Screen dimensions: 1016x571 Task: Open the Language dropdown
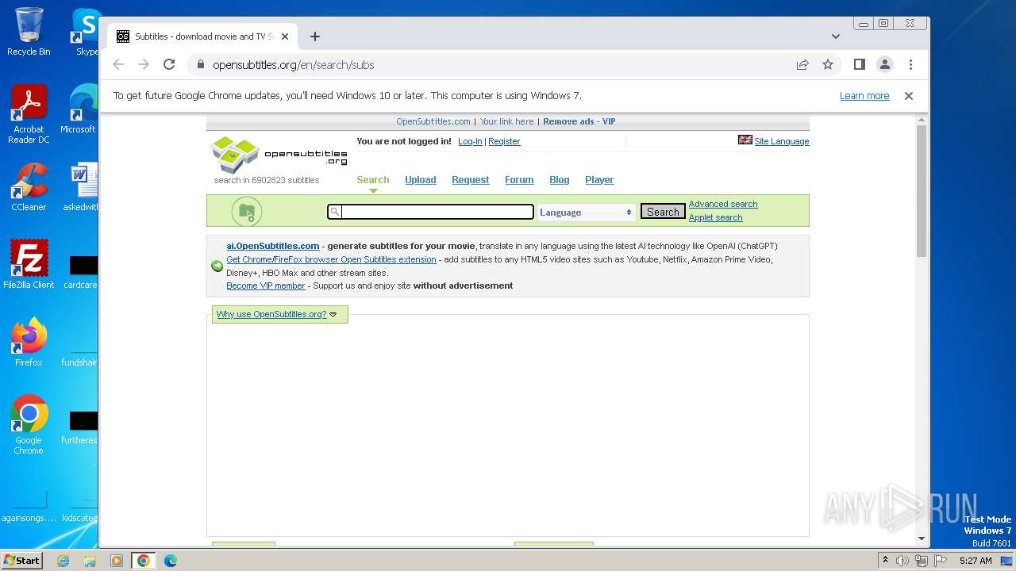click(x=586, y=213)
